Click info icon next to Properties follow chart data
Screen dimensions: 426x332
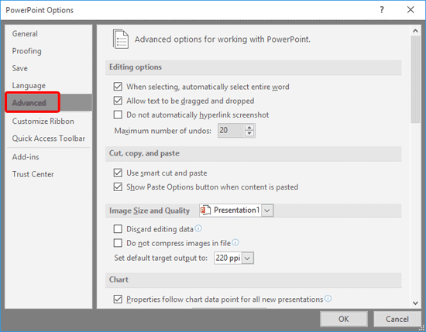click(x=328, y=299)
